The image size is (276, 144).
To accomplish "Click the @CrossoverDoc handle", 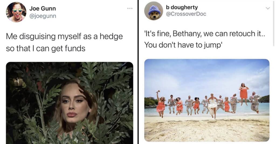I will tap(186, 14).
